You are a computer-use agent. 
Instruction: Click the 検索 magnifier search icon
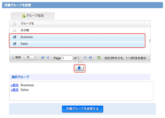click(x=13, y=58)
